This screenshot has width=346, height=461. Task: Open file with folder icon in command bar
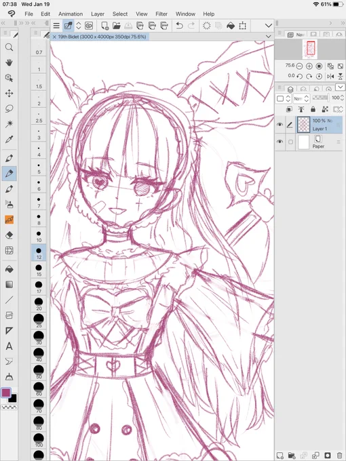point(117,26)
